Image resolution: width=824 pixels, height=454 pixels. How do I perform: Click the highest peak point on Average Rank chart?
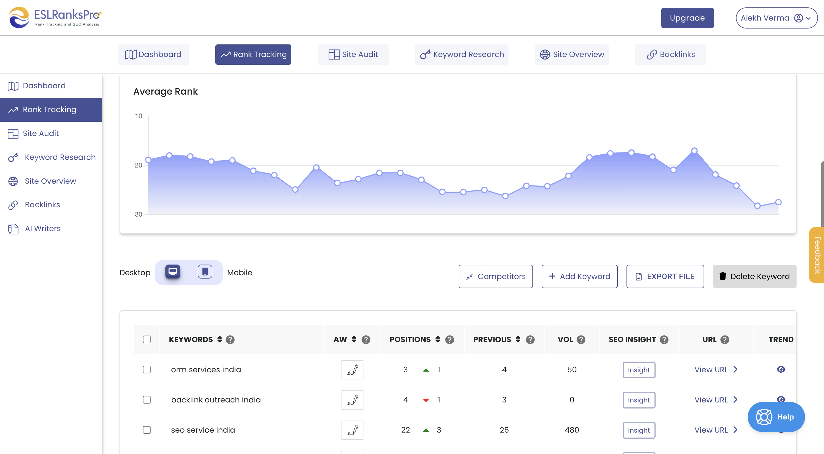click(694, 151)
